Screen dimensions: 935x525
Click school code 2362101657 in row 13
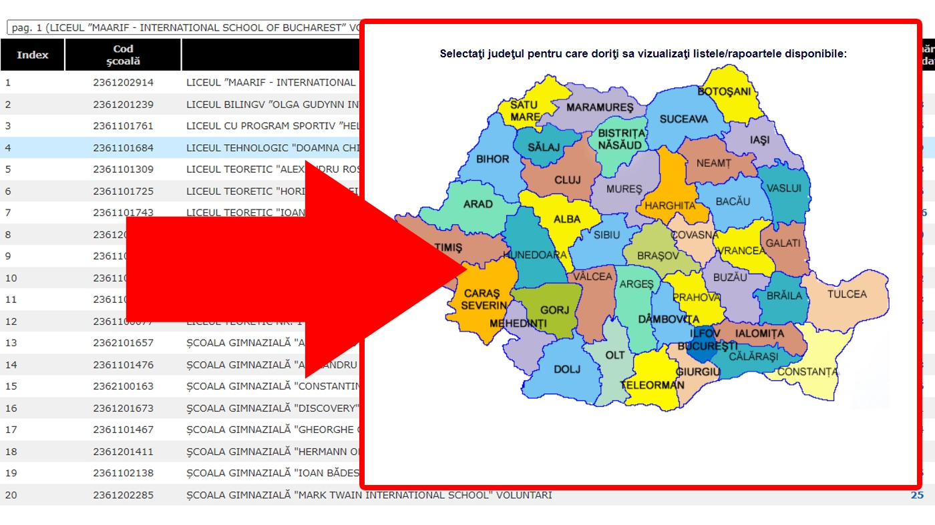(x=123, y=343)
